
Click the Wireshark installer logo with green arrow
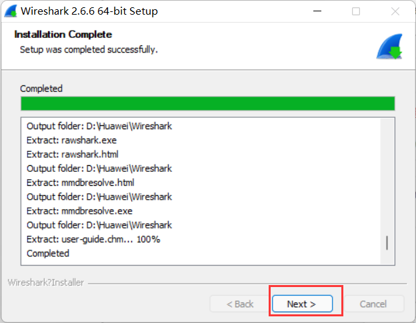pyautogui.click(x=389, y=47)
